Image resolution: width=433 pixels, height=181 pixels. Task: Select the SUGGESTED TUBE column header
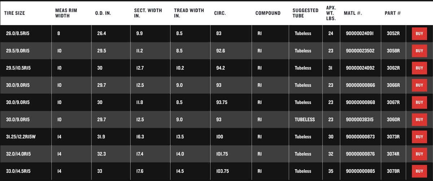pyautogui.click(x=305, y=13)
